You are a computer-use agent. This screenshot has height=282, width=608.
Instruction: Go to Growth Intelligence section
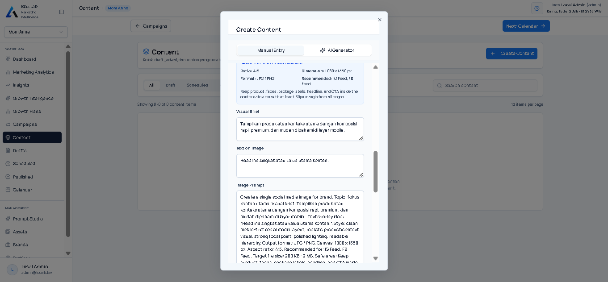point(32,98)
